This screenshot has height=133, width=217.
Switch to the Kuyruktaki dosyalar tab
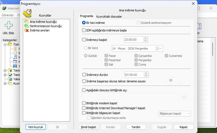(109, 17)
